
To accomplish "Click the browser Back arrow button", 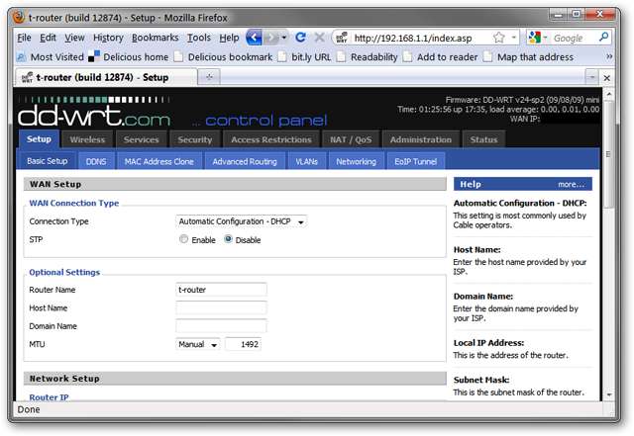I will (x=254, y=38).
